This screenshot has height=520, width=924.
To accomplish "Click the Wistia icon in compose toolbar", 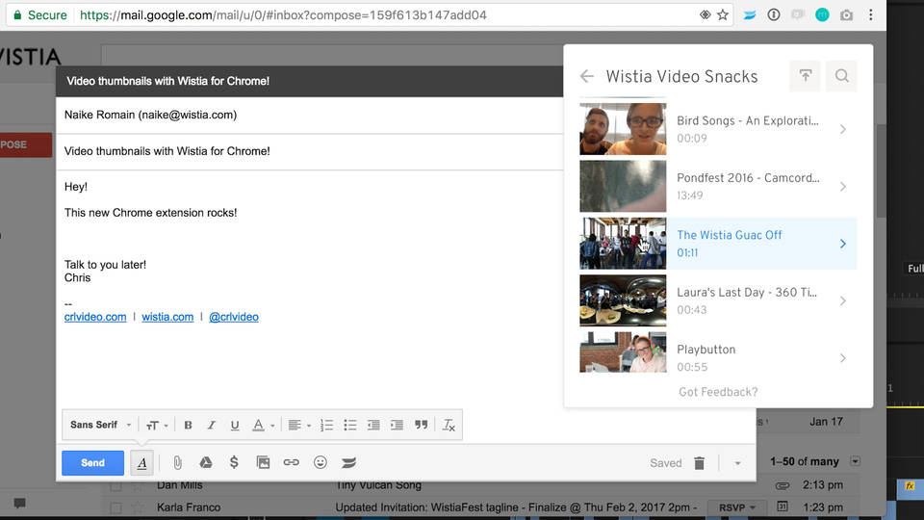I will coord(348,463).
